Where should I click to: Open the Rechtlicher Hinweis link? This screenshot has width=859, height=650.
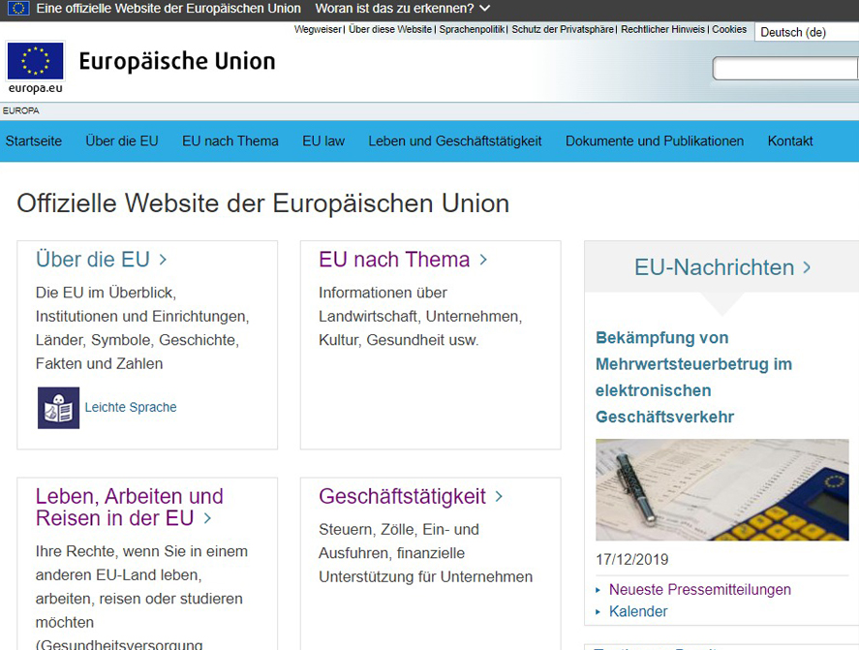[662, 30]
